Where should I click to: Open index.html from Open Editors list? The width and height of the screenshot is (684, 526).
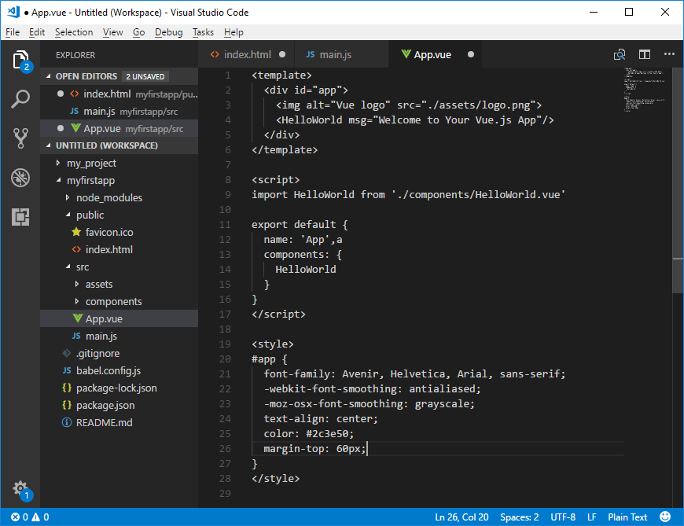(x=119, y=94)
